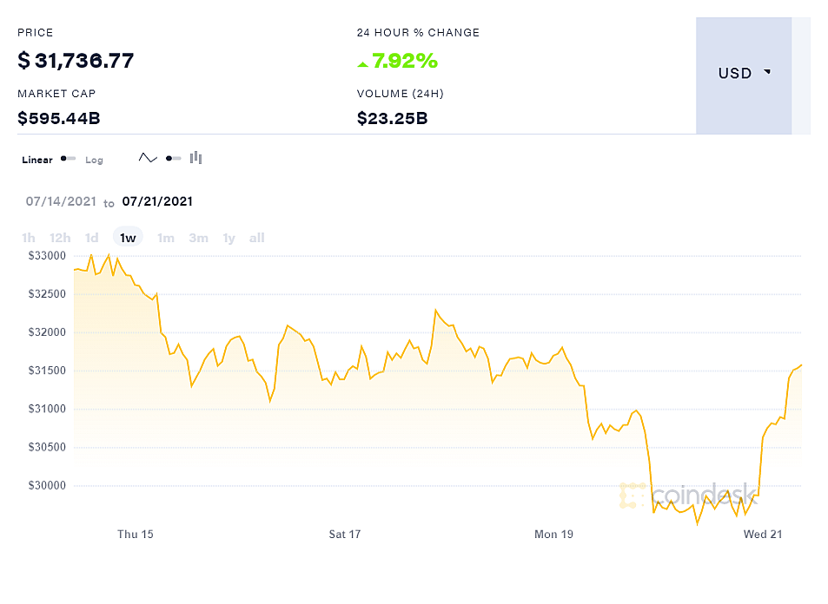The width and height of the screenshot is (828, 604).
Task: Switch to the 3m time range
Action: pyautogui.click(x=198, y=238)
